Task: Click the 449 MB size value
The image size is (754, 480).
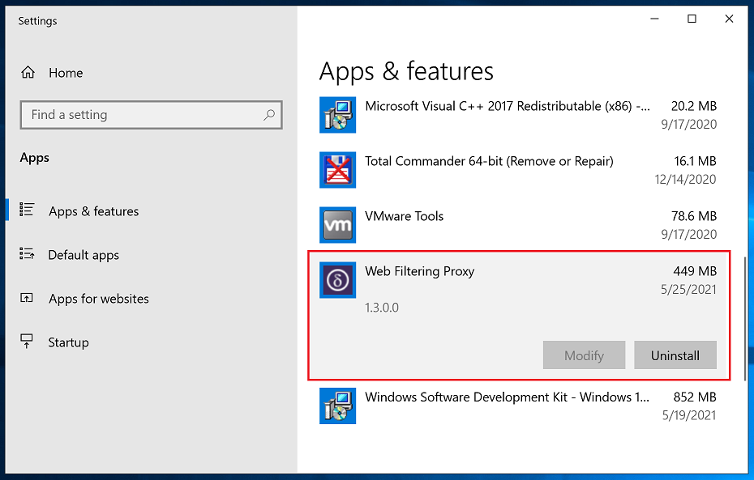Action: pyautogui.click(x=695, y=271)
